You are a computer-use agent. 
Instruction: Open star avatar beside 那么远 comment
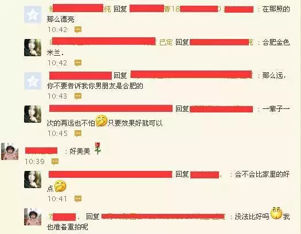(33, 81)
